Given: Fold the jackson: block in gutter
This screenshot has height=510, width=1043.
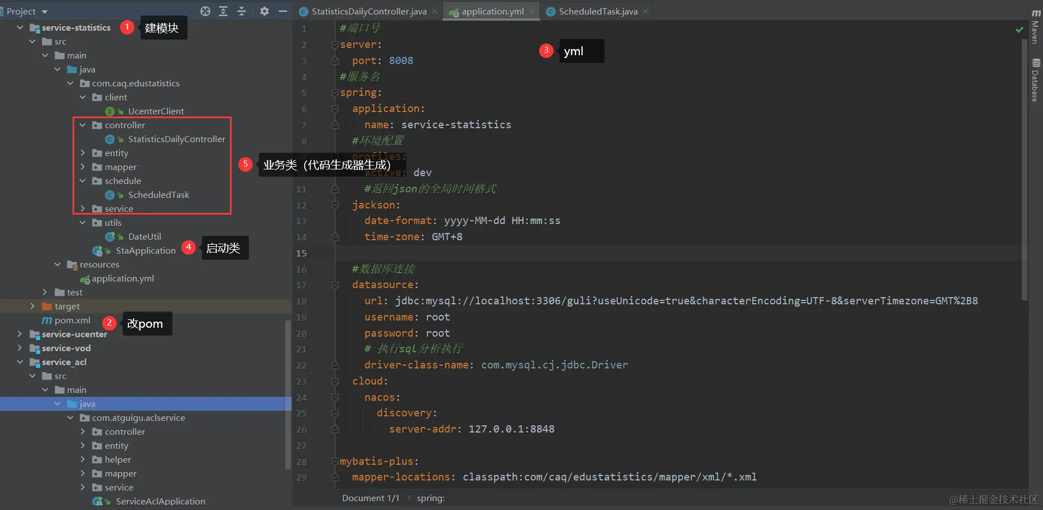Looking at the screenshot, I should 335,205.
